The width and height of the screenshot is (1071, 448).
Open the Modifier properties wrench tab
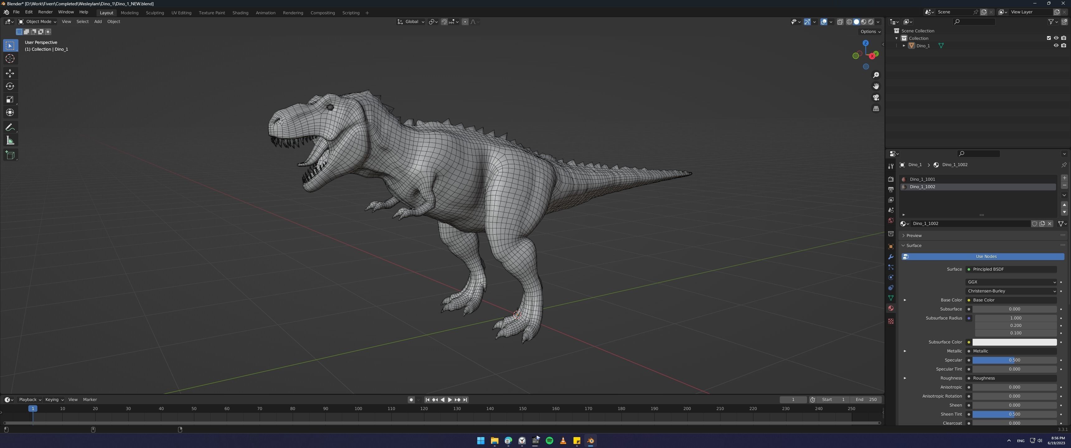(x=890, y=257)
